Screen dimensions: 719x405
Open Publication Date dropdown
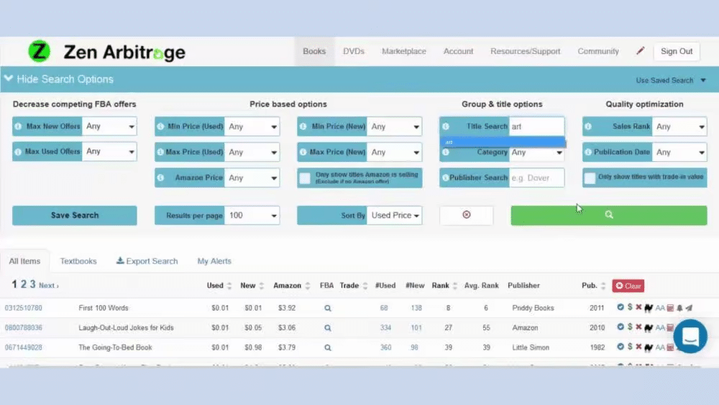[x=679, y=153]
